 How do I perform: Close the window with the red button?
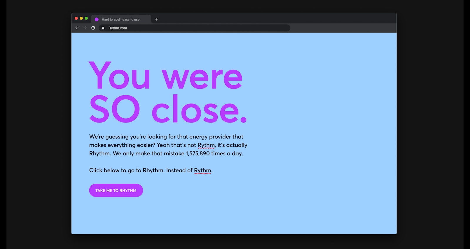pos(76,18)
